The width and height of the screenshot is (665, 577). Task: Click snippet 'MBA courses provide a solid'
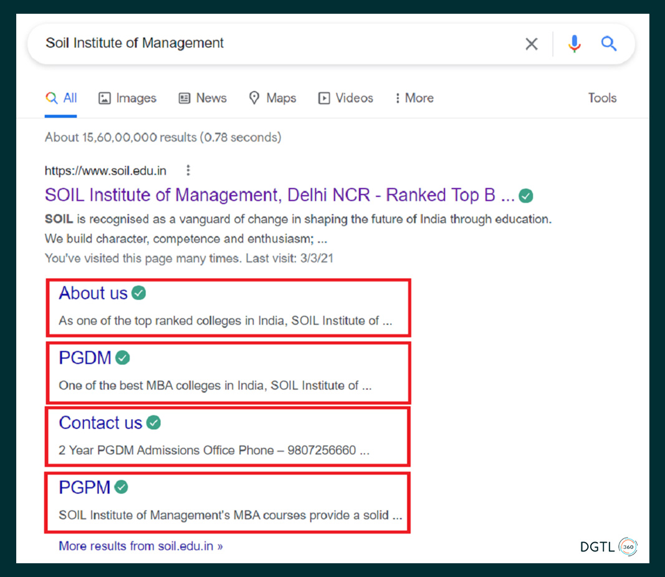[231, 515]
